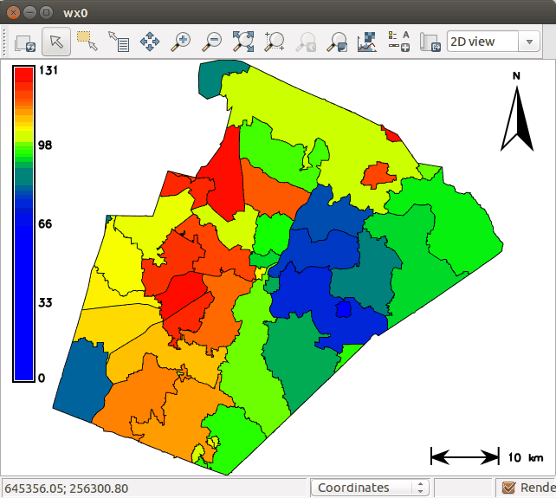Viewport: 556px width, 498px height.
Task: Click the 10 km scale bar
Action: [465, 456]
